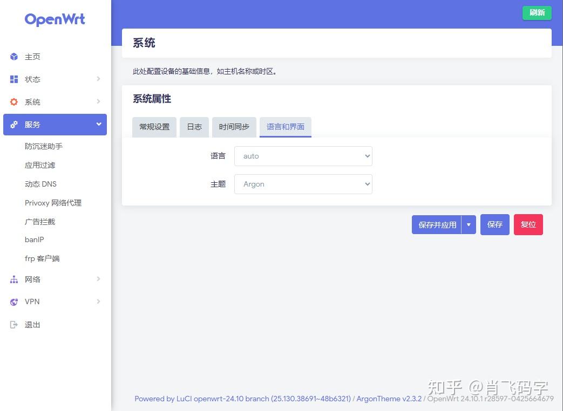Open the 主题 theme dropdown showing Argon
This screenshot has width=563, height=411.
tap(303, 184)
